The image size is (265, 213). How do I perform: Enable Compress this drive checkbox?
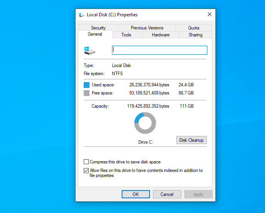tap(86, 161)
